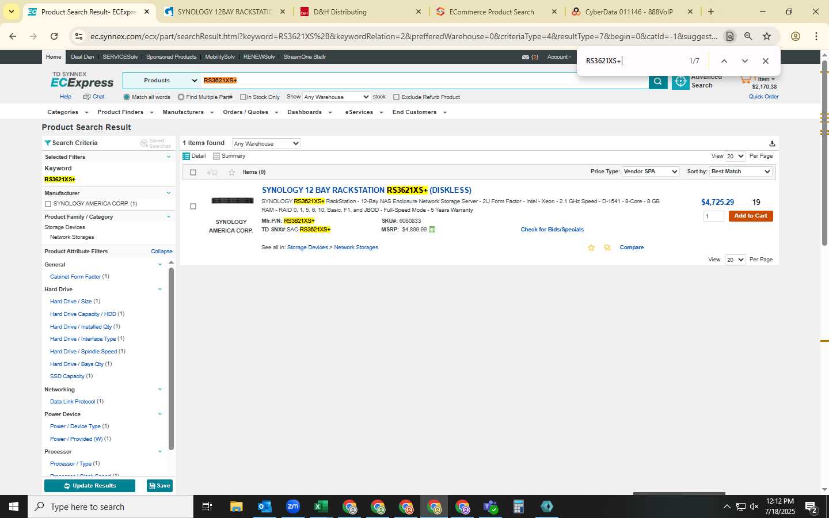The image size is (829, 518).
Task: Open Categories menu
Action: point(67,112)
